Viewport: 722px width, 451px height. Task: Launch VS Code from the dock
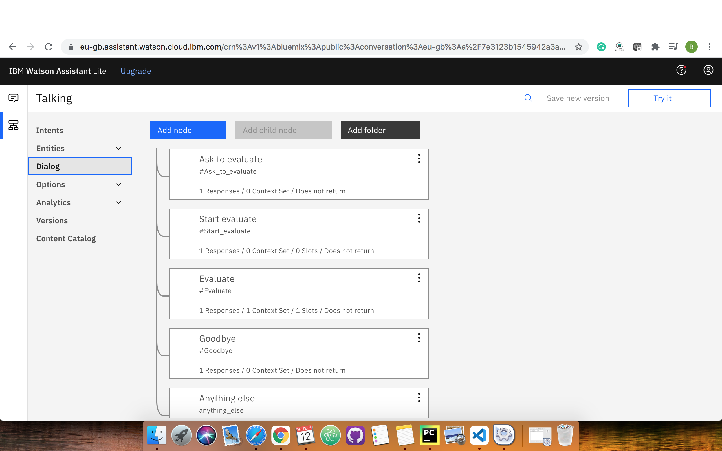click(x=479, y=435)
